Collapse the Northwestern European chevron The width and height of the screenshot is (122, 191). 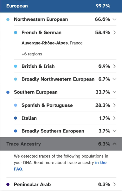pos(114,19)
